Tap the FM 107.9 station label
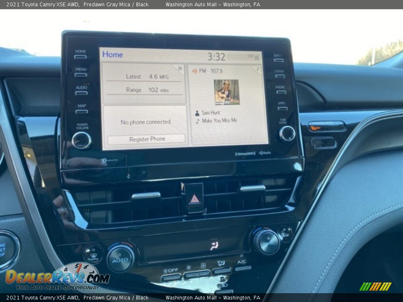Image resolution: width=403 pixels, height=302 pixels. point(211,71)
